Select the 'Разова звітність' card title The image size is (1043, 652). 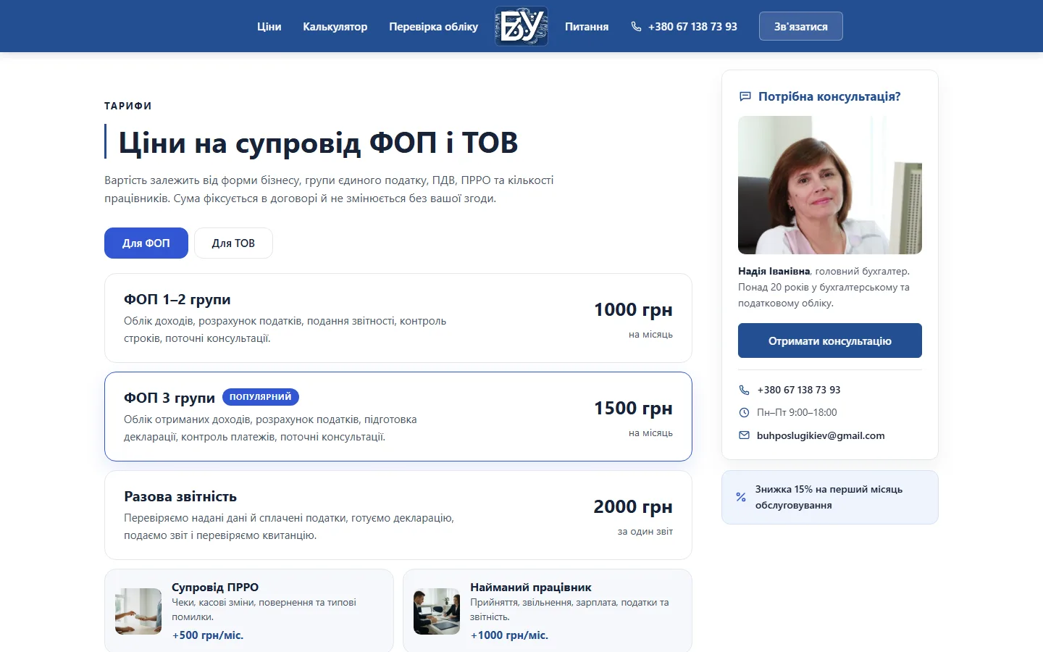180,496
